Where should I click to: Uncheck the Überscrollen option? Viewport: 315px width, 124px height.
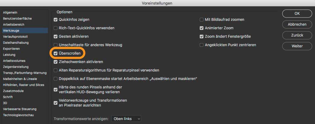(x=56, y=53)
